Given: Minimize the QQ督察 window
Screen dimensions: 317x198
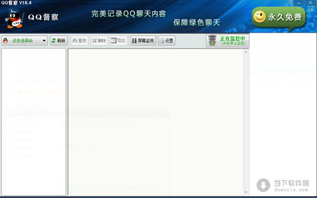Looking at the screenshot, I should point(299,3).
